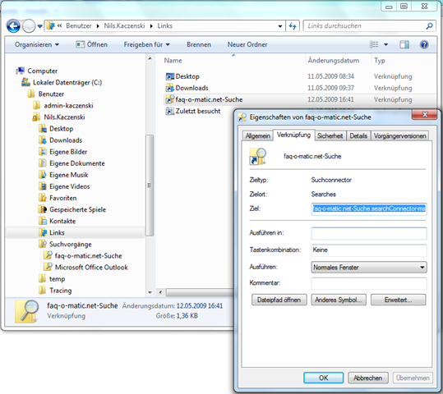Select Microsoft Office Outlook search in tree
443x394 pixels.
pyautogui.click(x=86, y=268)
